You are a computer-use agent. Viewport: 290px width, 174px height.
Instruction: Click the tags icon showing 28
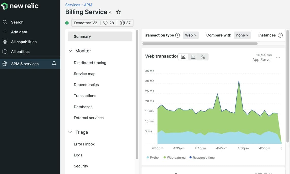(x=109, y=23)
